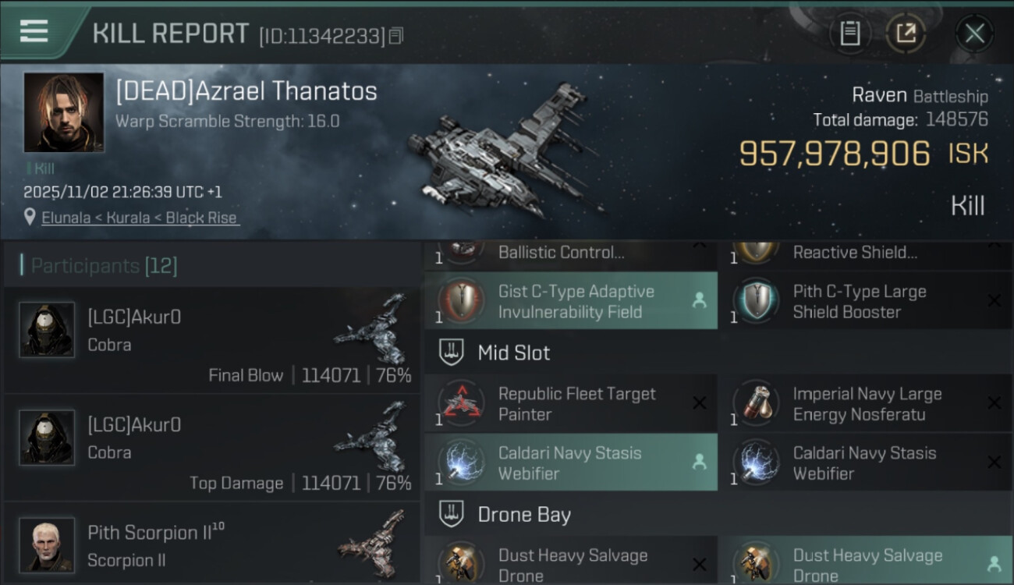Tap the Pith C-Type Large Shield Booster icon
This screenshot has width=1014, height=585.
pyautogui.click(x=755, y=302)
